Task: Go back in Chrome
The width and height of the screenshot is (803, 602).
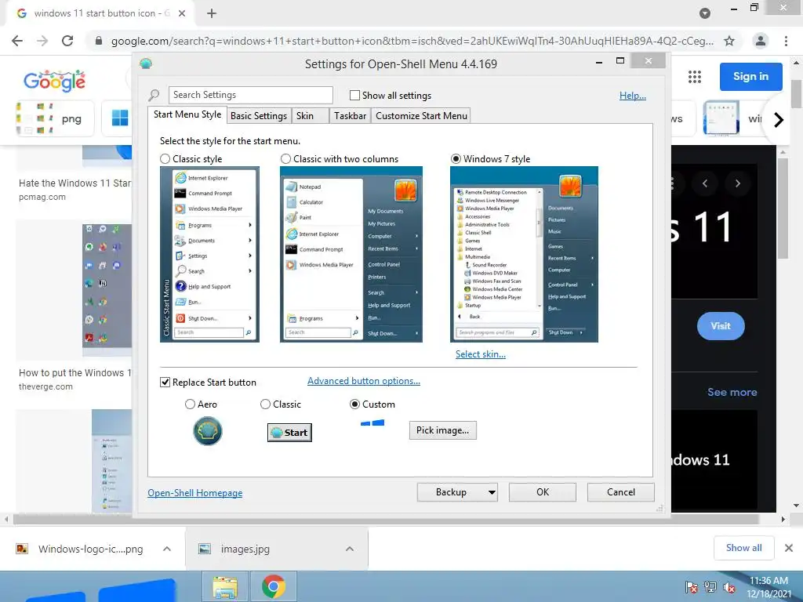Action: [17, 41]
